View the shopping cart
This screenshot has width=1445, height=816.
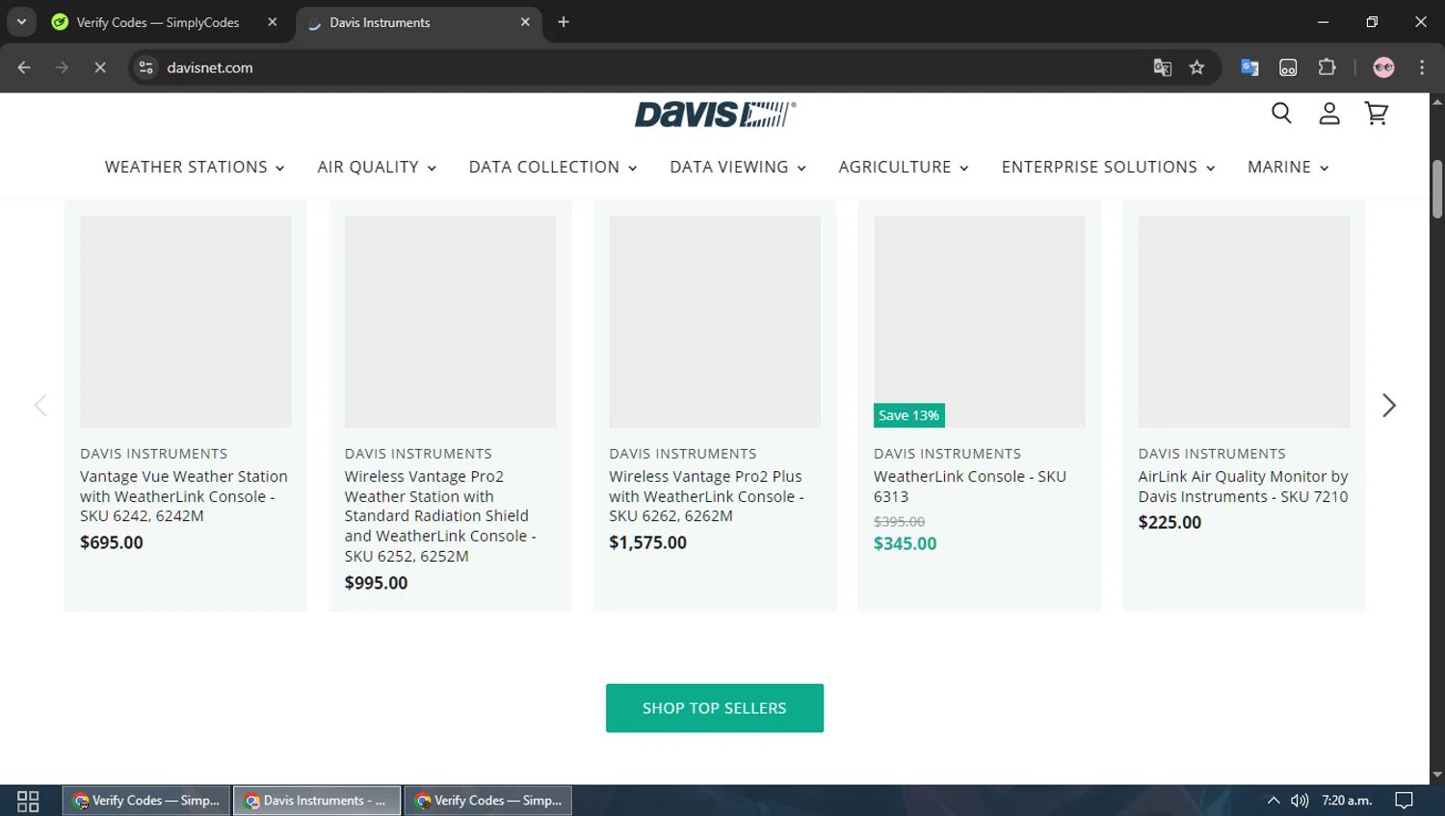tap(1377, 114)
